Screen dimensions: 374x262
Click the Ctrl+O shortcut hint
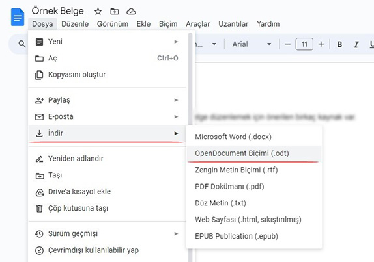point(167,59)
